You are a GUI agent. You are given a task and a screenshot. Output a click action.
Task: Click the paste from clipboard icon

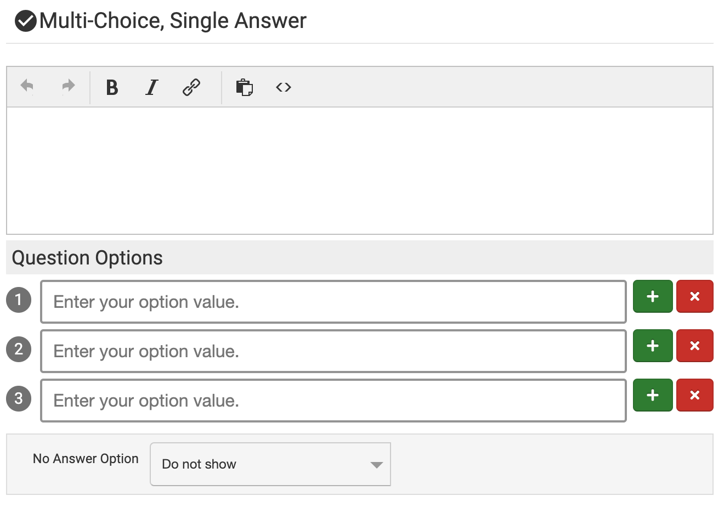pyautogui.click(x=244, y=87)
